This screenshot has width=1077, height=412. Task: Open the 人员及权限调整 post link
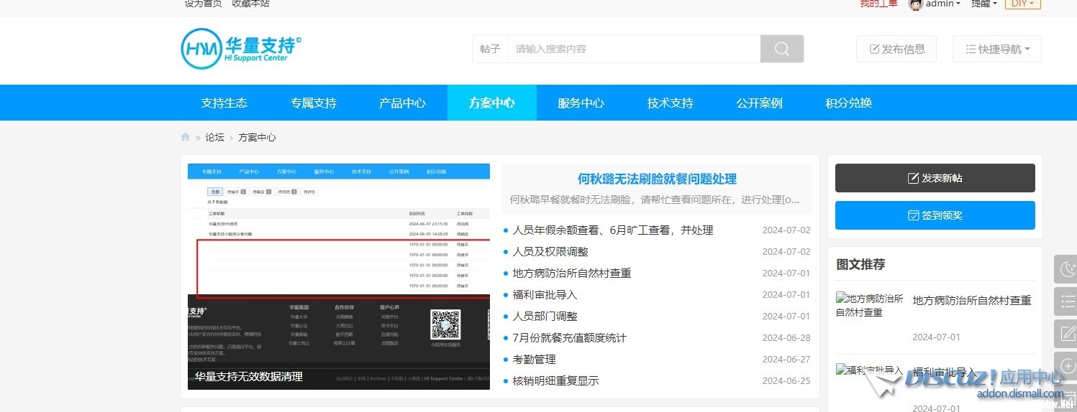550,252
